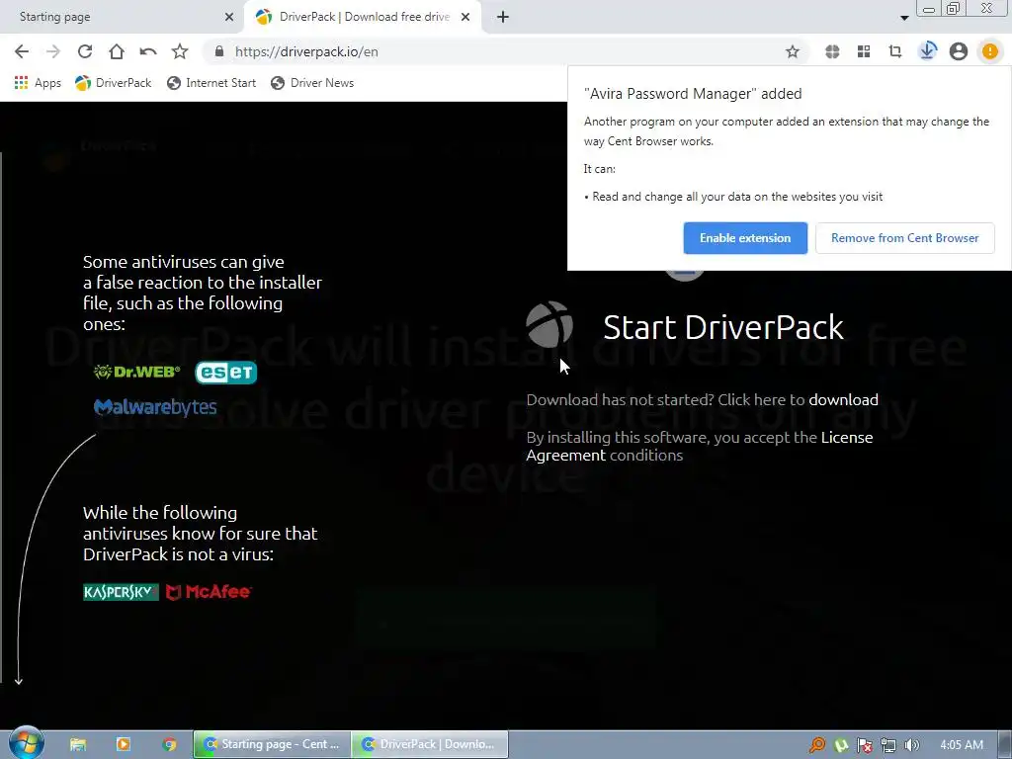Image resolution: width=1012 pixels, height=759 pixels.
Task: Click the Malwarebytes logo
Action: (x=155, y=407)
